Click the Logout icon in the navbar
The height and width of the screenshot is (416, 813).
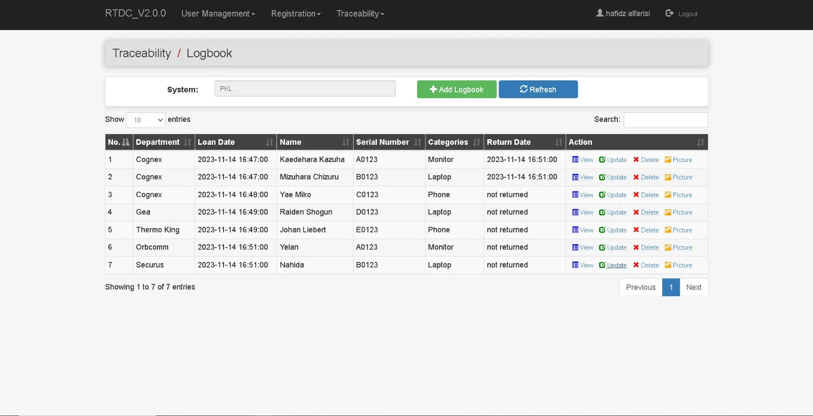[670, 13]
